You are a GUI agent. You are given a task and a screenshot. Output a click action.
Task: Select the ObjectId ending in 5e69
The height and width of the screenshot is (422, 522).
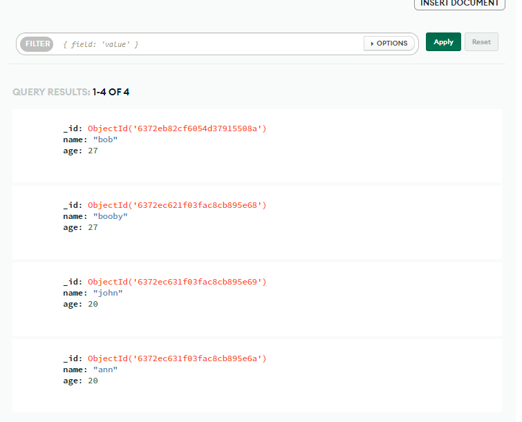177,282
